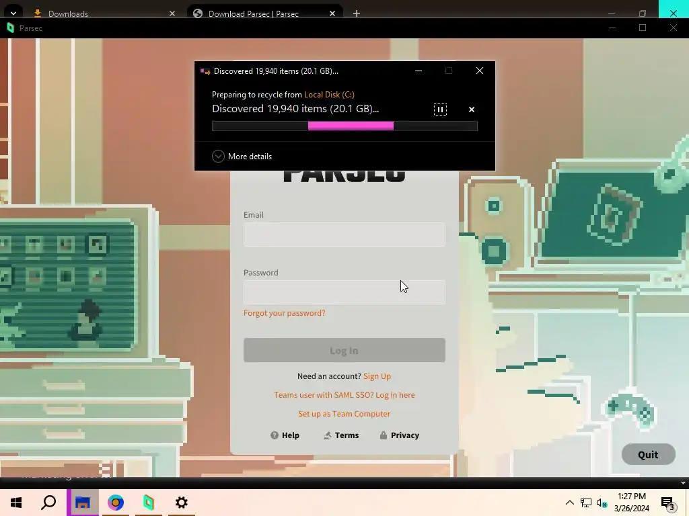The image size is (689, 516).
Task: Open Teams user SAML SSO login link
Action: point(344,395)
